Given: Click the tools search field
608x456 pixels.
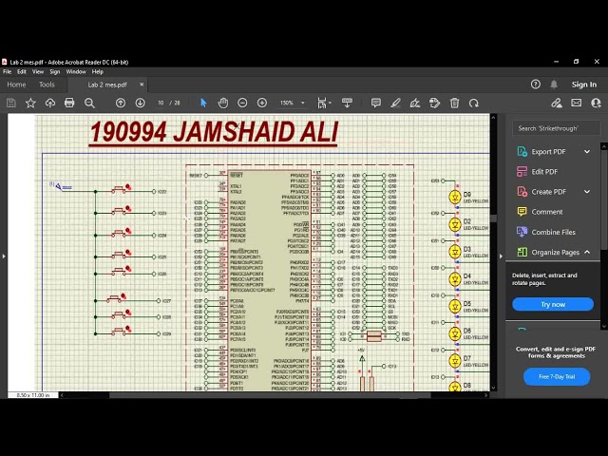Looking at the screenshot, I should point(557,128).
